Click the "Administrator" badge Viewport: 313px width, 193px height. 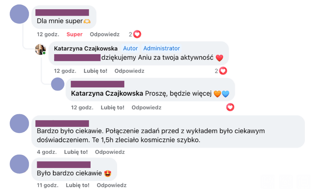tap(161, 48)
